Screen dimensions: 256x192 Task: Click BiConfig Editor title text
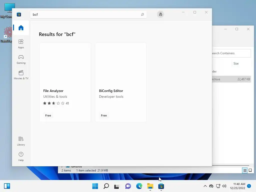click(x=111, y=91)
